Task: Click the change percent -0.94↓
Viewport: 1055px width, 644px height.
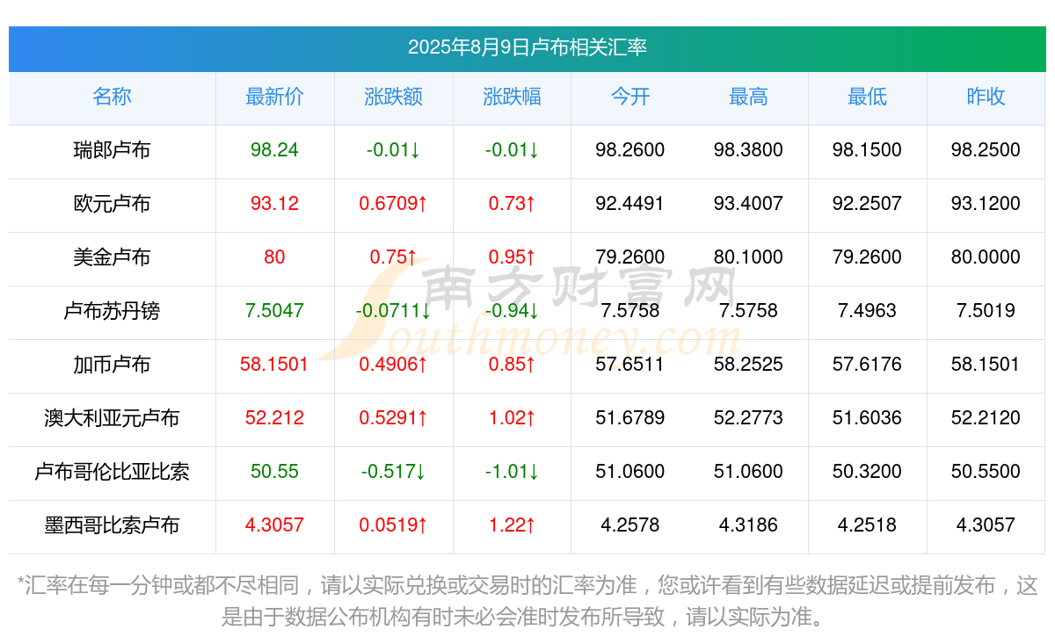Action: [513, 311]
